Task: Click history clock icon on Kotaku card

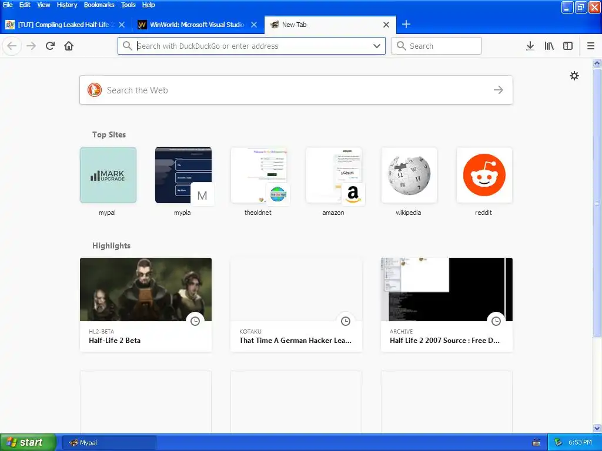Action: 346,321
